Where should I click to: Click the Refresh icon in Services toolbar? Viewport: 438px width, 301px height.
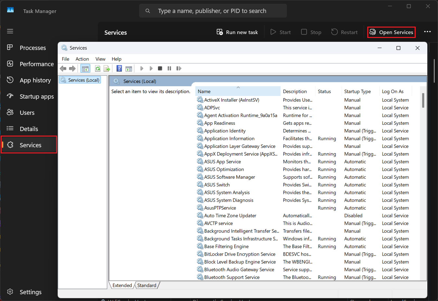[x=97, y=68]
